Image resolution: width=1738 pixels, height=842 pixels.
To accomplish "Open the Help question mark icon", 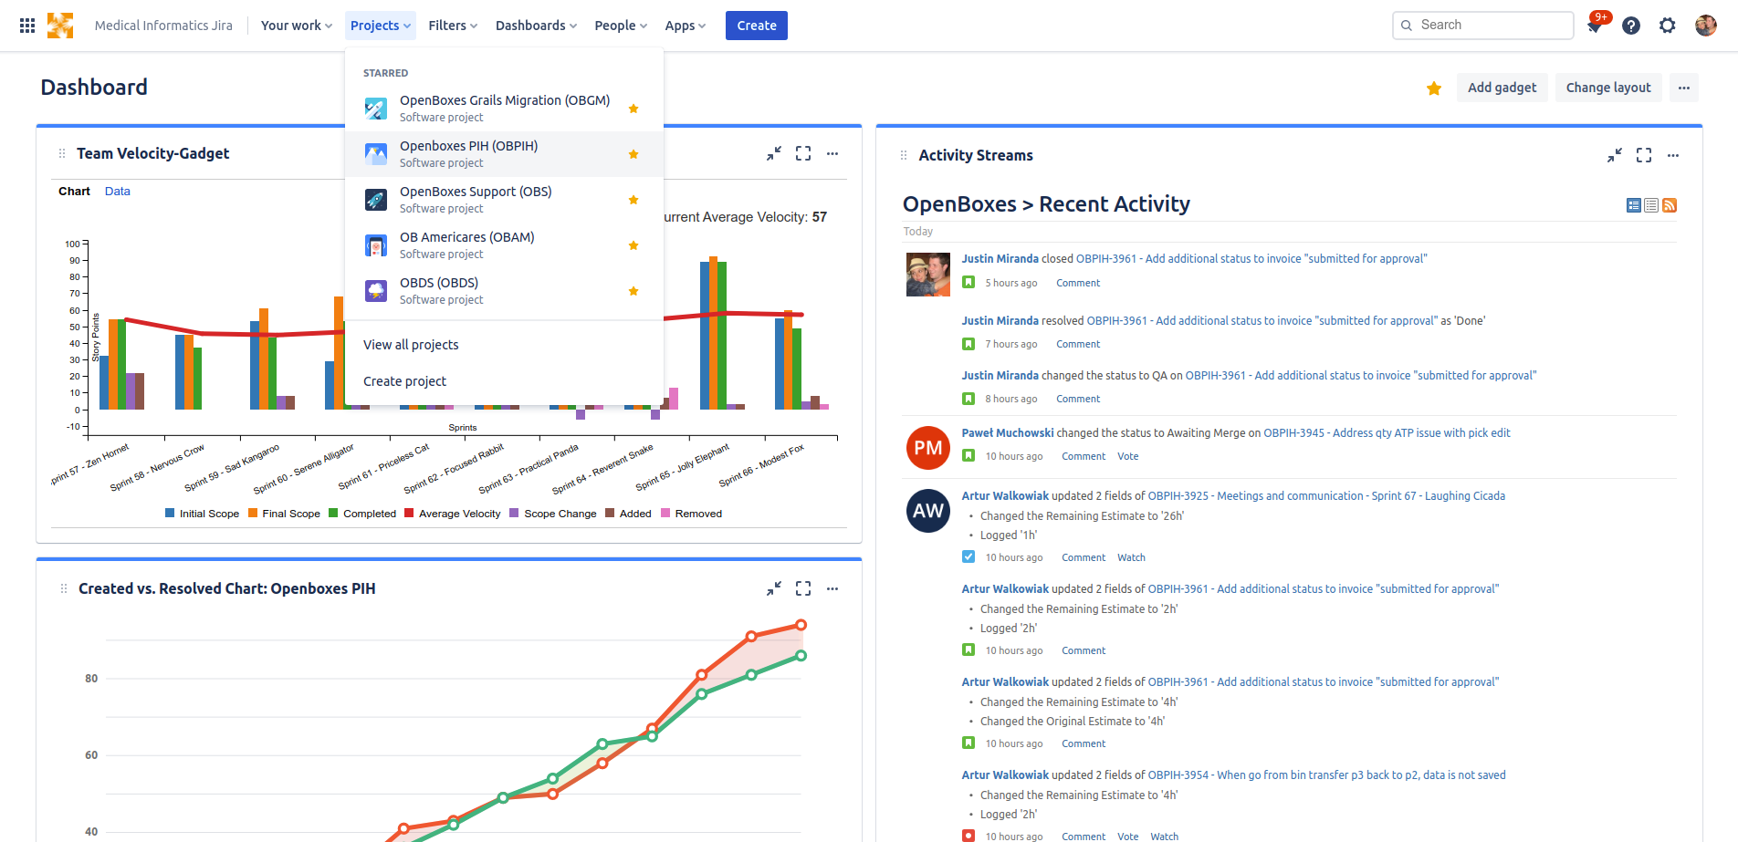I will [x=1631, y=26].
